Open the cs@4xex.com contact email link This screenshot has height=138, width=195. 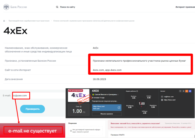click(169, 97)
